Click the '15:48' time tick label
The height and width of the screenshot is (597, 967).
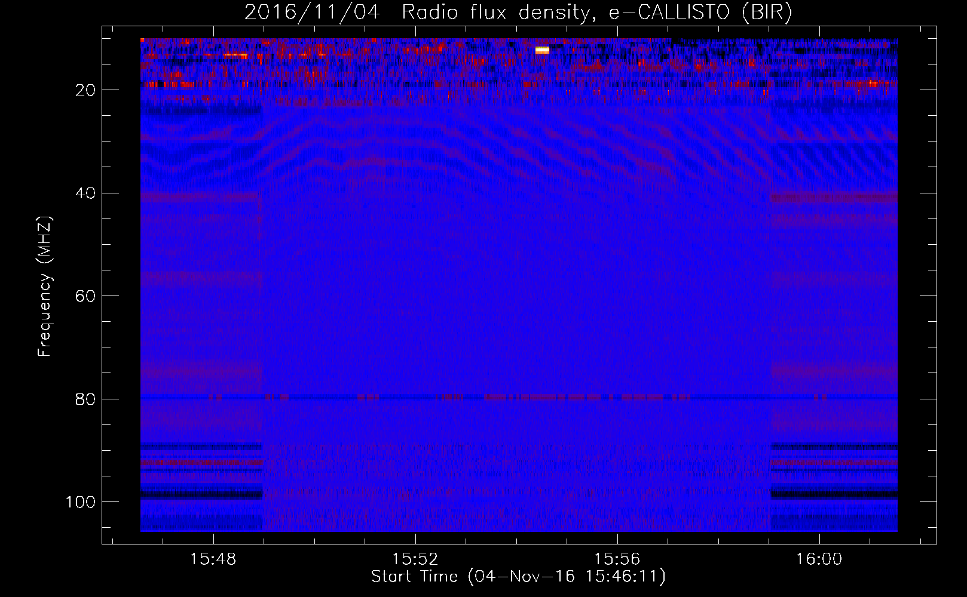[213, 559]
